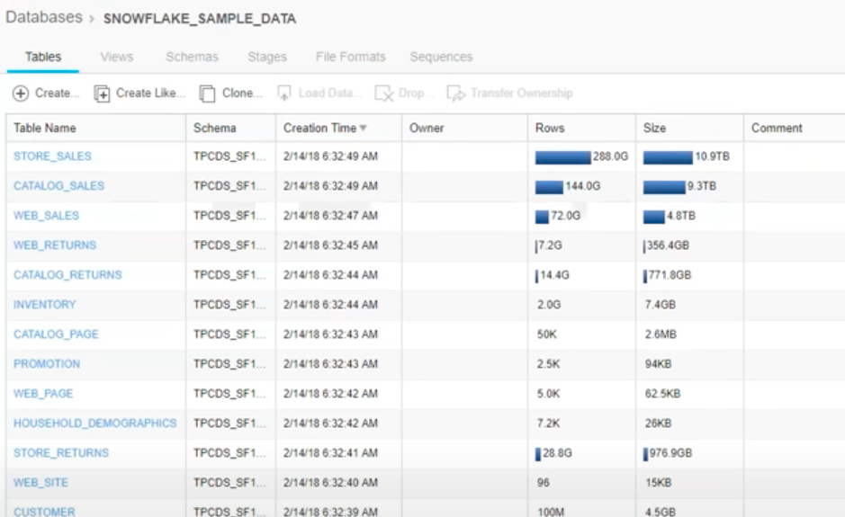
Task: Click the 26KB size value
Action: click(658, 423)
